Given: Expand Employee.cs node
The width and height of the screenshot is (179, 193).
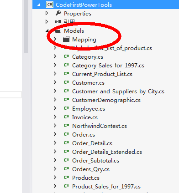Looking at the screenshot, I should coord(55,108).
